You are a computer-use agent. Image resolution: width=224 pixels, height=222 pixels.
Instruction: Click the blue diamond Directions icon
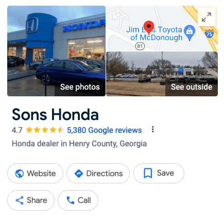tap(79, 174)
